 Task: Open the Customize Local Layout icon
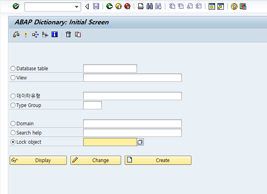(x=243, y=6)
